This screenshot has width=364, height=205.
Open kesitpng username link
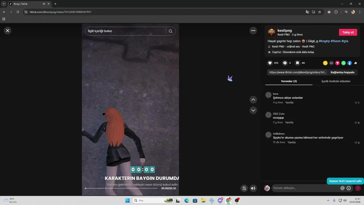tap(285, 30)
